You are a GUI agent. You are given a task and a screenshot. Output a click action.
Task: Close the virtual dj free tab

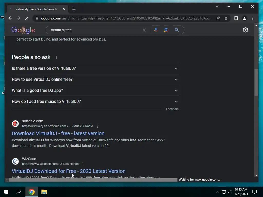pyautogui.click(x=64, y=9)
